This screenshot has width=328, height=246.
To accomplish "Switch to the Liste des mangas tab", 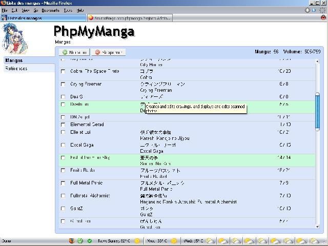I will point(43,18).
